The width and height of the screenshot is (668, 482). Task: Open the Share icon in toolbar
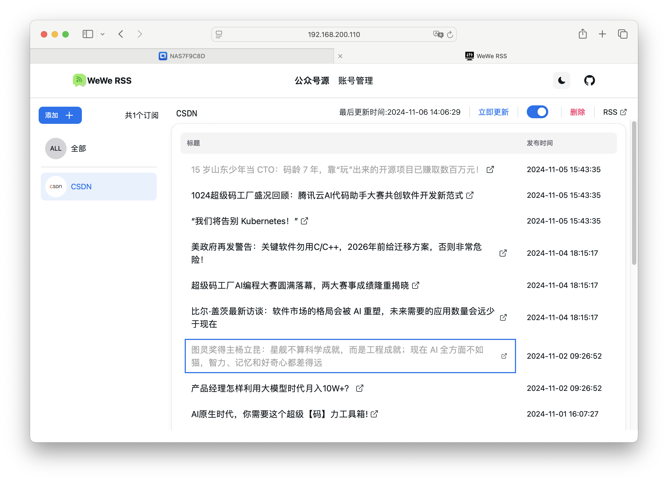pos(582,34)
